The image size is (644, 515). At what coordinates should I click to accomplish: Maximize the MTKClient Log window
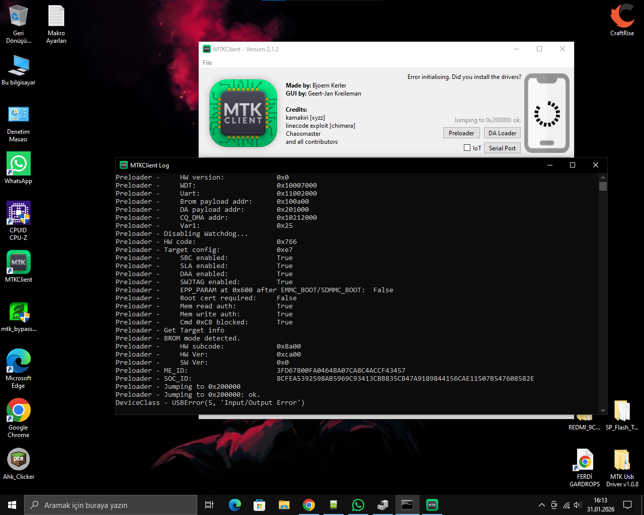pos(573,165)
